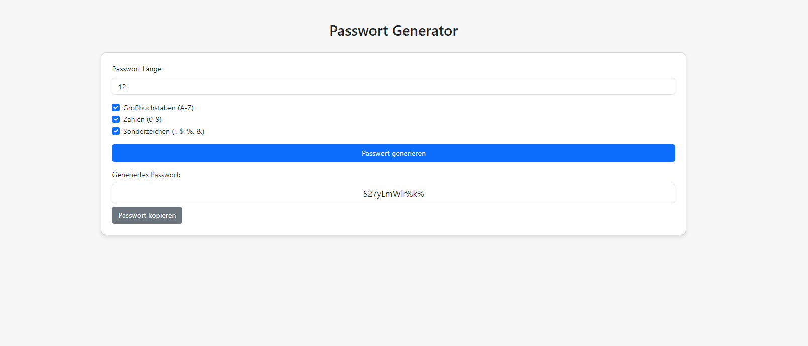Click the field displaying the generated password
808x346 pixels.
(x=393, y=193)
